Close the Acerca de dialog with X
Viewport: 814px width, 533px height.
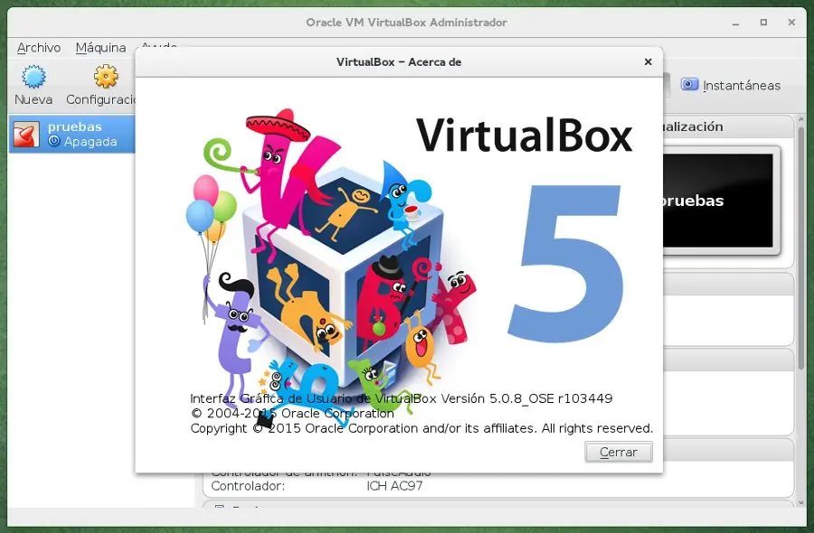(648, 61)
